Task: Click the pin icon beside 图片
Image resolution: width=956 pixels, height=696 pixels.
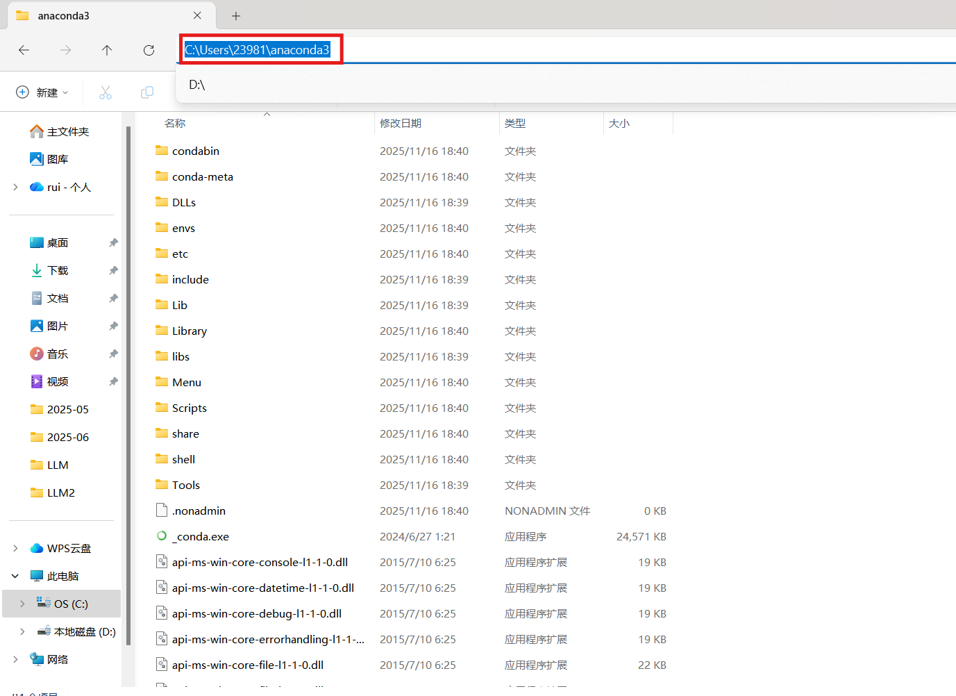Action: [113, 326]
